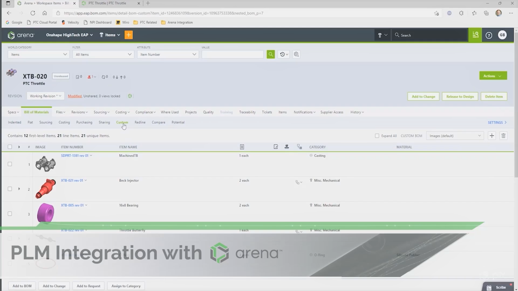Open the Working Revision dropdown
Screen dimensions: 518x291
tap(45, 96)
